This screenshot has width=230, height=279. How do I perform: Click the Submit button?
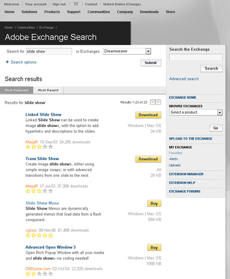[151, 63]
